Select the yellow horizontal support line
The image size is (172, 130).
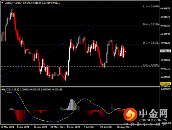pyautogui.click(x=80, y=84)
